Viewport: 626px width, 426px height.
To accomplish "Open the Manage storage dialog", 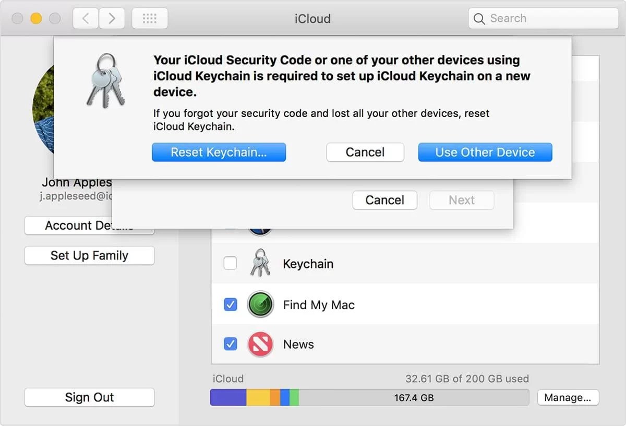I will pyautogui.click(x=568, y=397).
